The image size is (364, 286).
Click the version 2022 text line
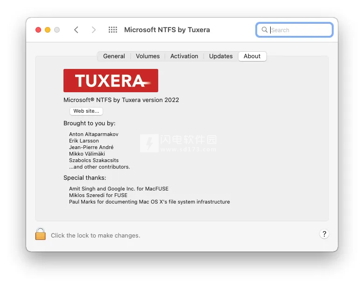121,100
